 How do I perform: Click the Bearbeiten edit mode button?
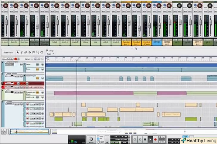[x=8, y=52]
